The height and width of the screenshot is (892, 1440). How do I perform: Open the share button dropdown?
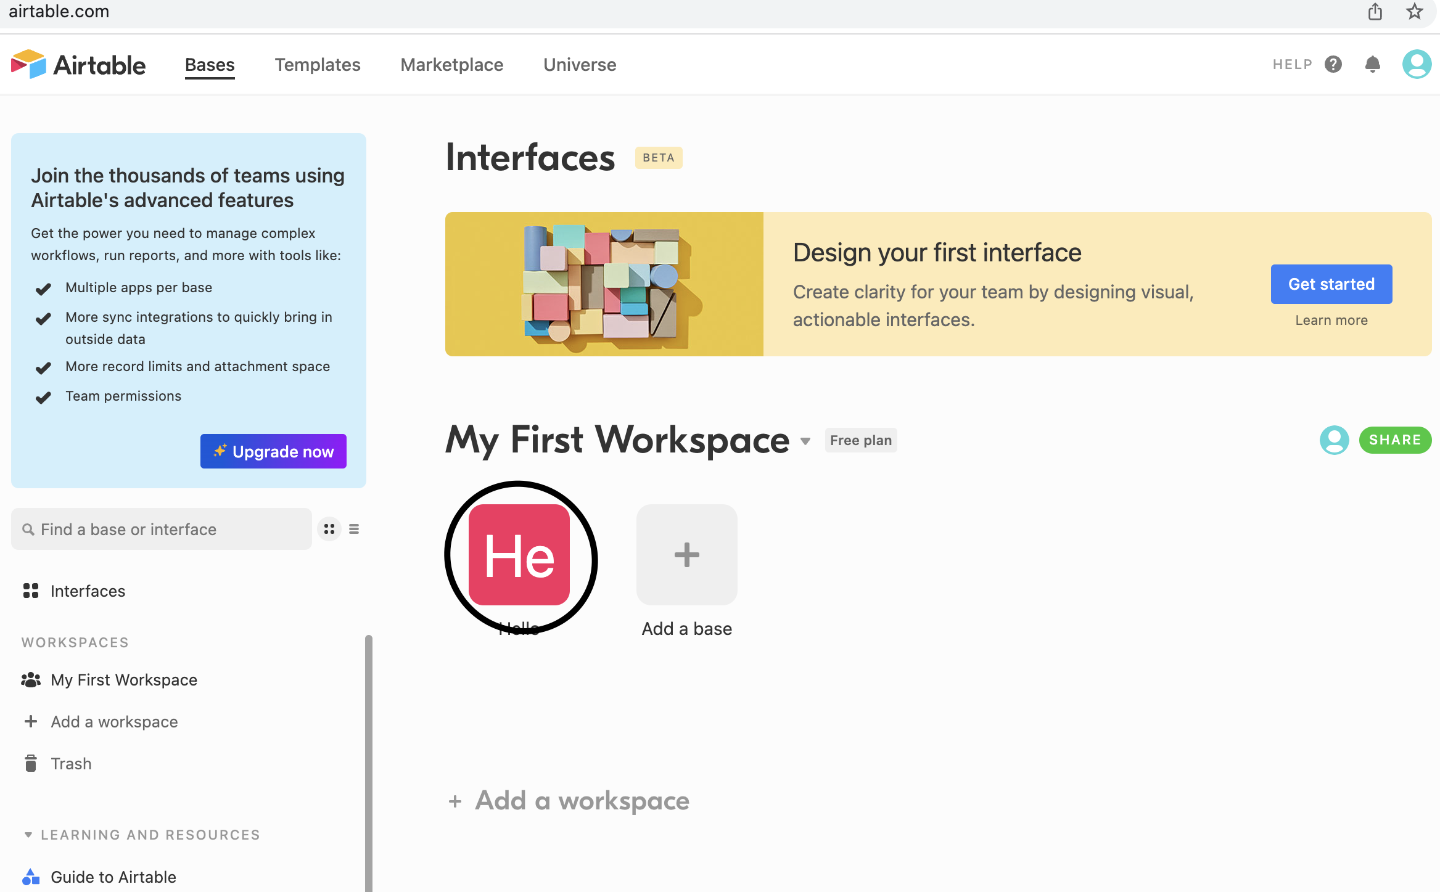[x=1395, y=439]
